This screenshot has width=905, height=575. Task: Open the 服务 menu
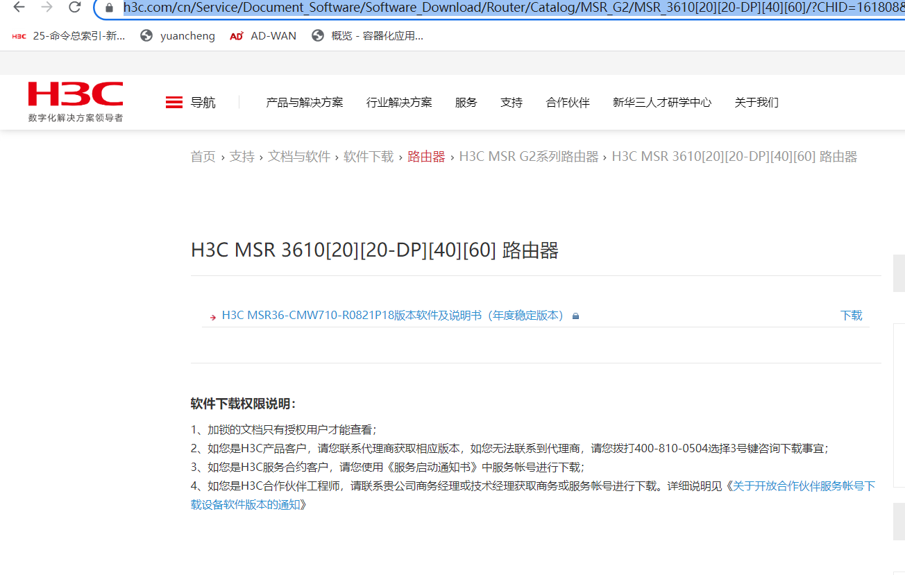pyautogui.click(x=466, y=103)
